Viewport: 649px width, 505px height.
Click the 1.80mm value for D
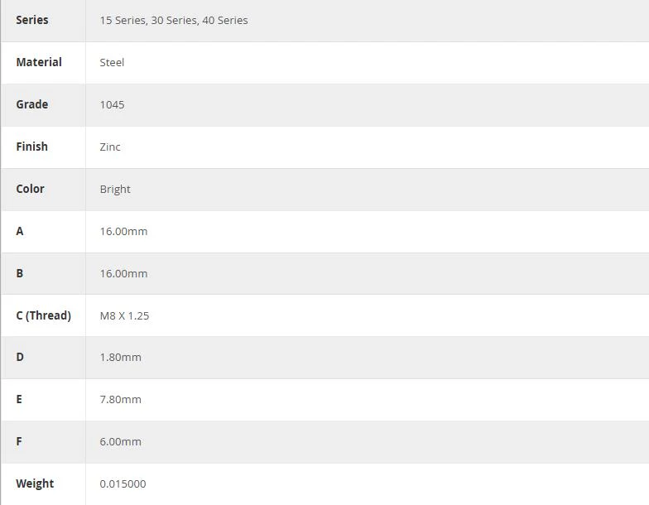(x=121, y=358)
